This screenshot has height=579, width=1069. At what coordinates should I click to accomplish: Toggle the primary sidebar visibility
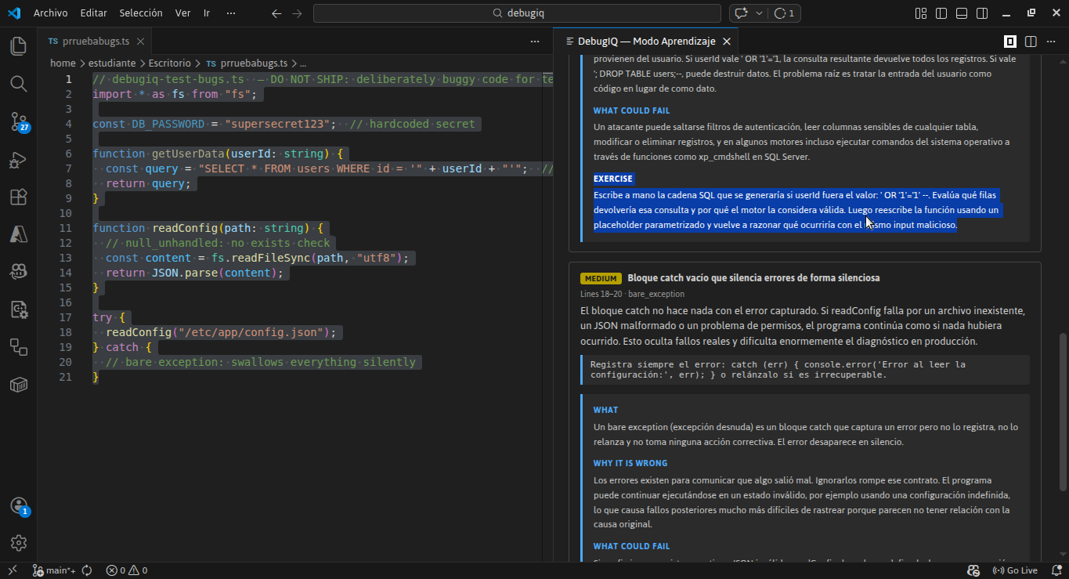[941, 13]
